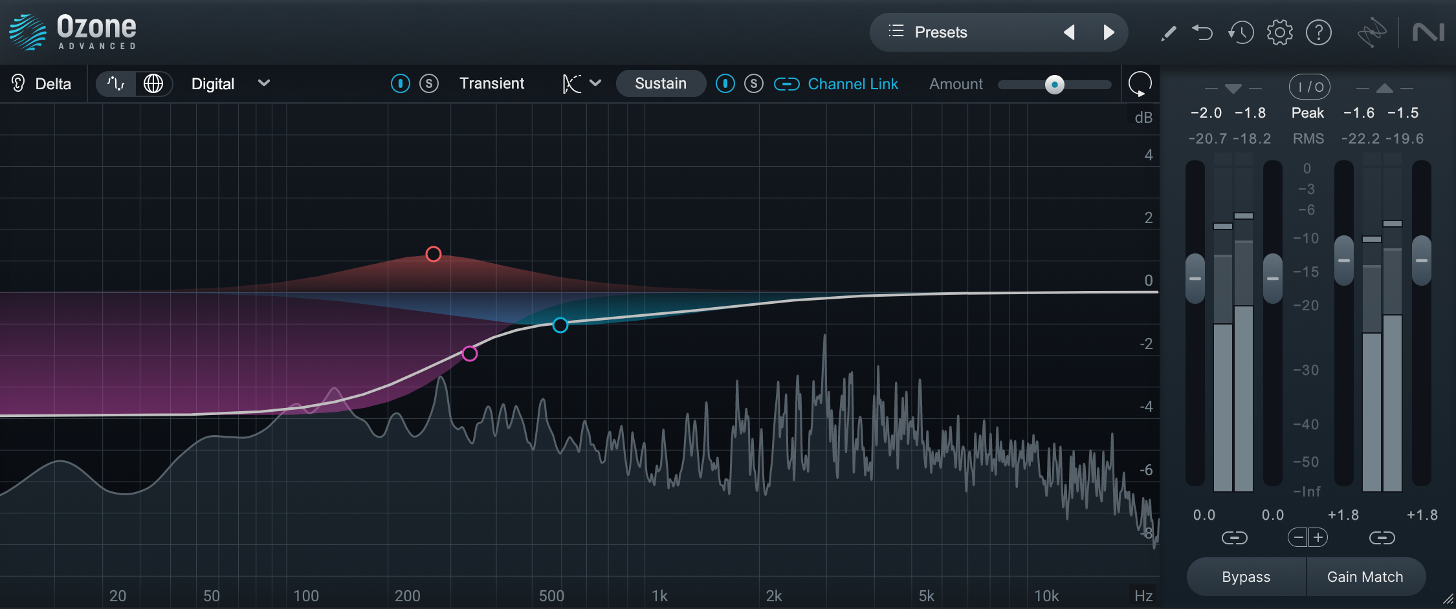Select the Transient tab
This screenshot has height=609, width=1456.
[492, 83]
